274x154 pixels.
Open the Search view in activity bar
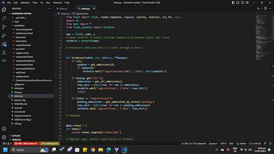coord(4,18)
